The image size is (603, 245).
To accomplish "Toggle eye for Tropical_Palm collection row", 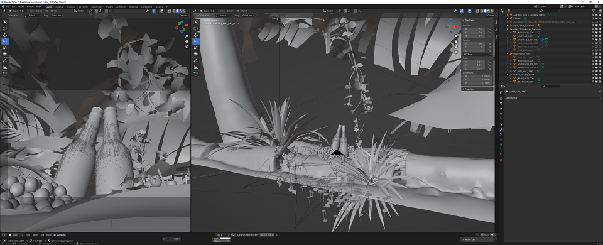I will [x=592, y=53].
